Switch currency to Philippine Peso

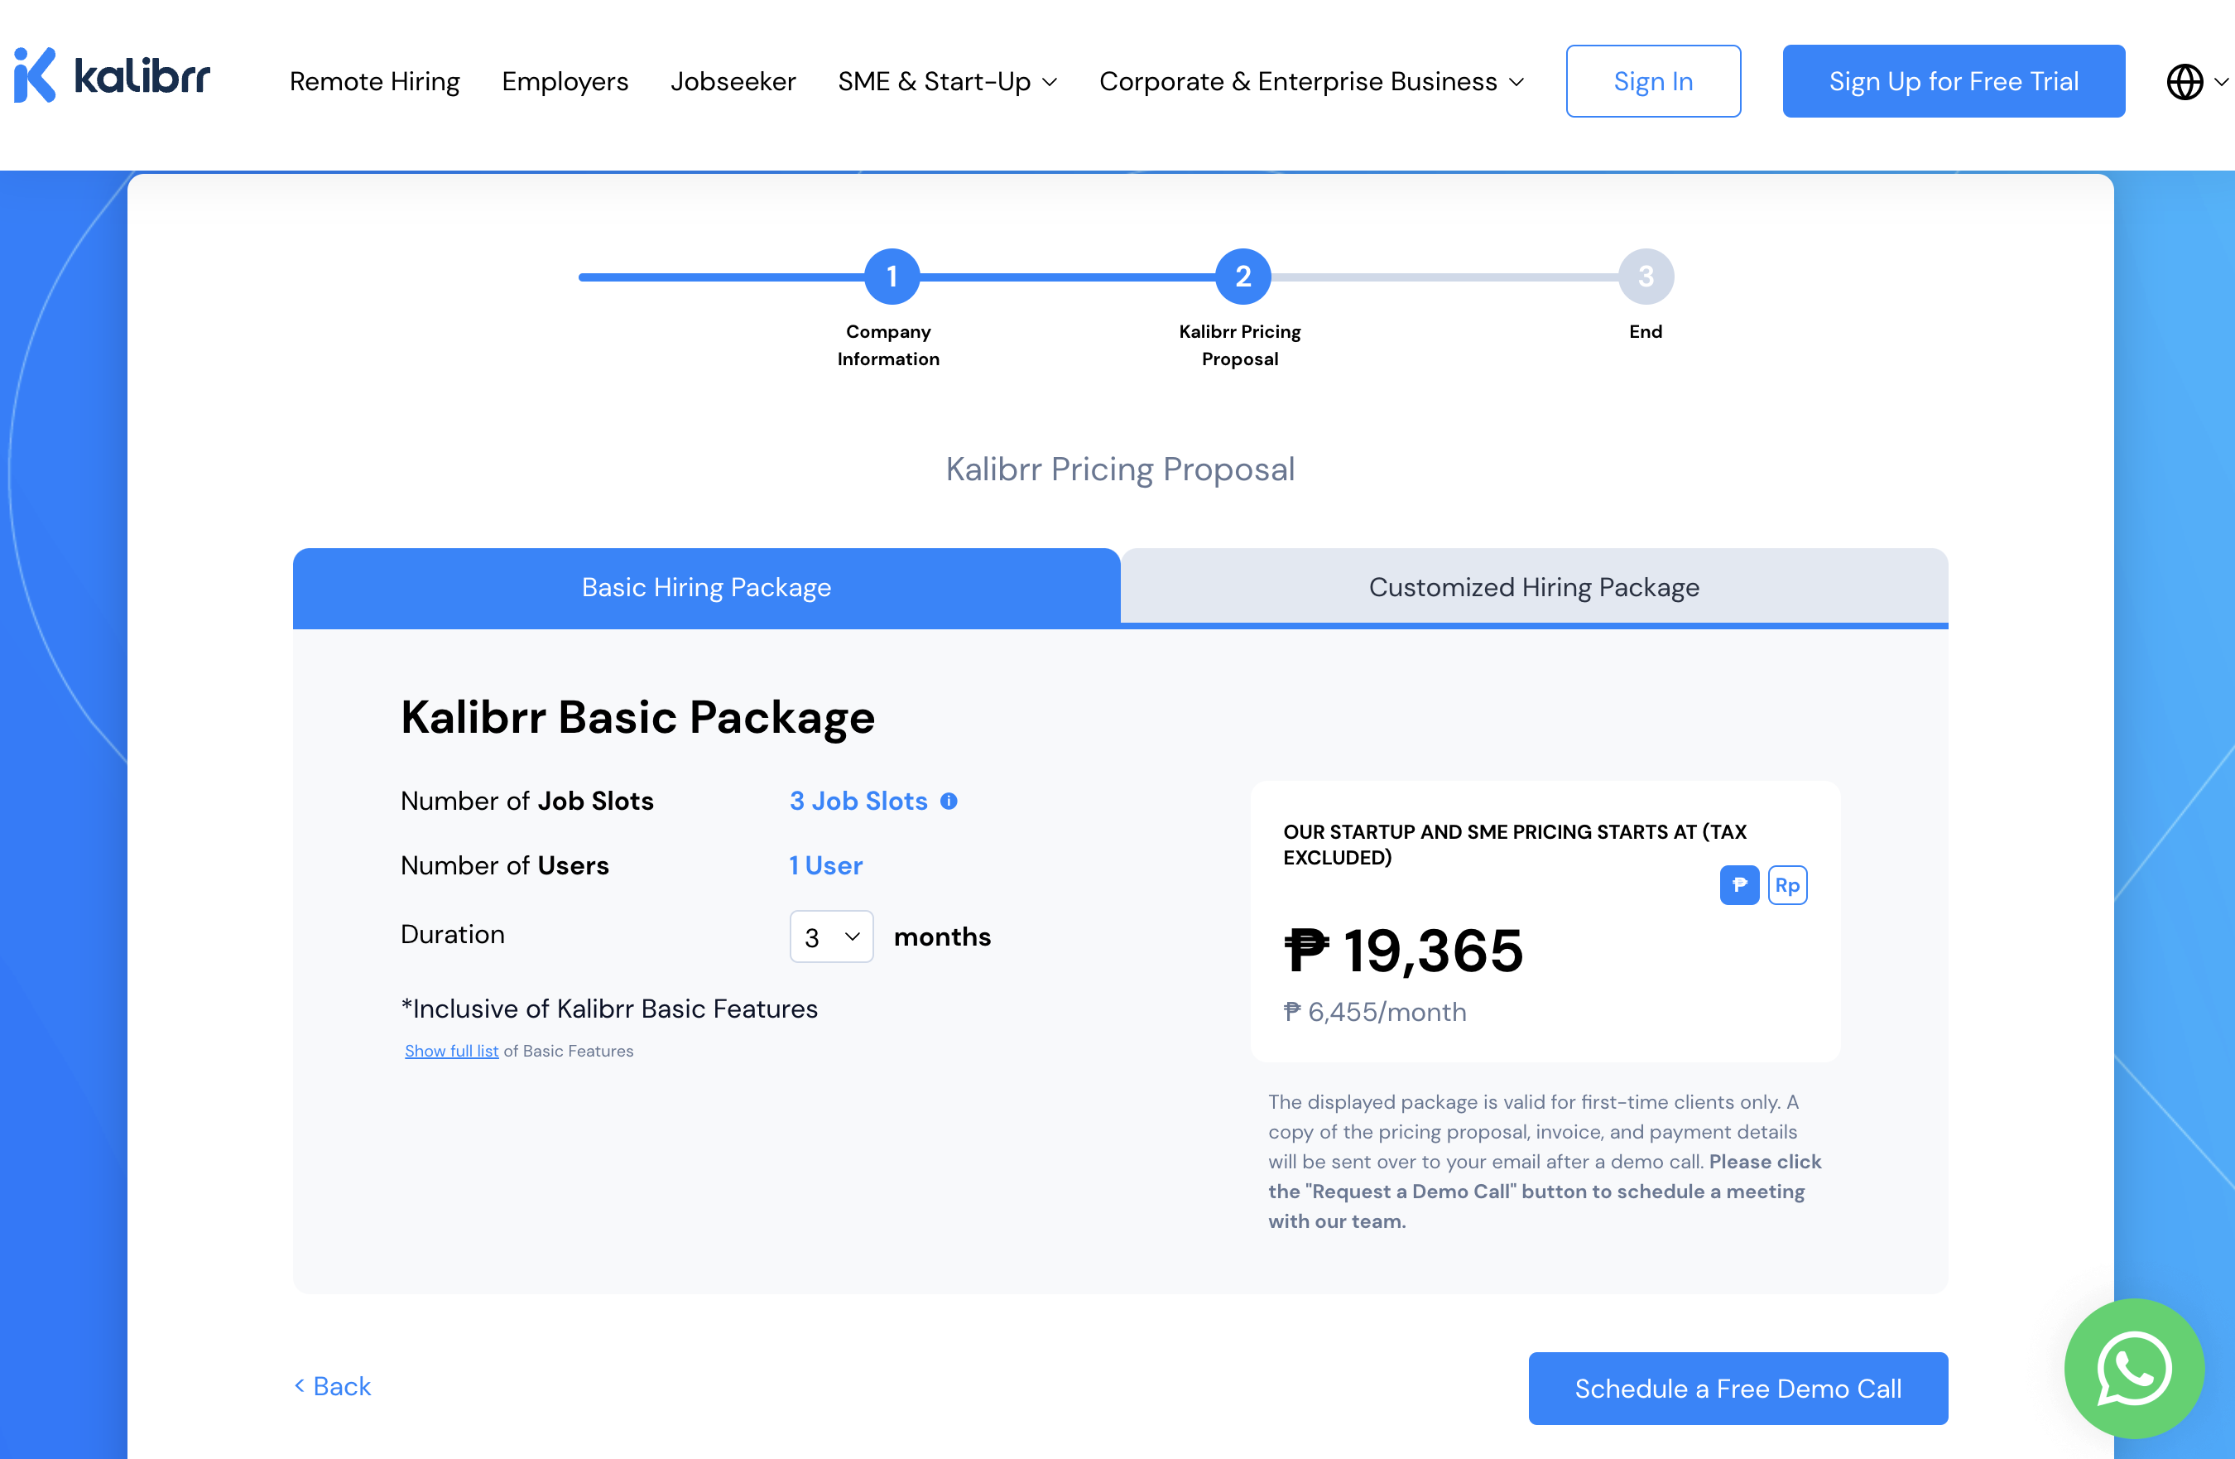[x=1738, y=885]
